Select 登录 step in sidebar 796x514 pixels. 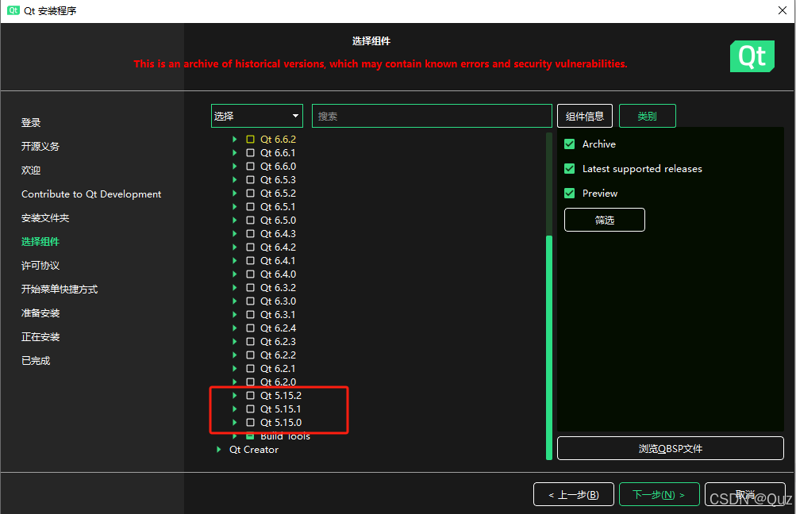(x=31, y=122)
